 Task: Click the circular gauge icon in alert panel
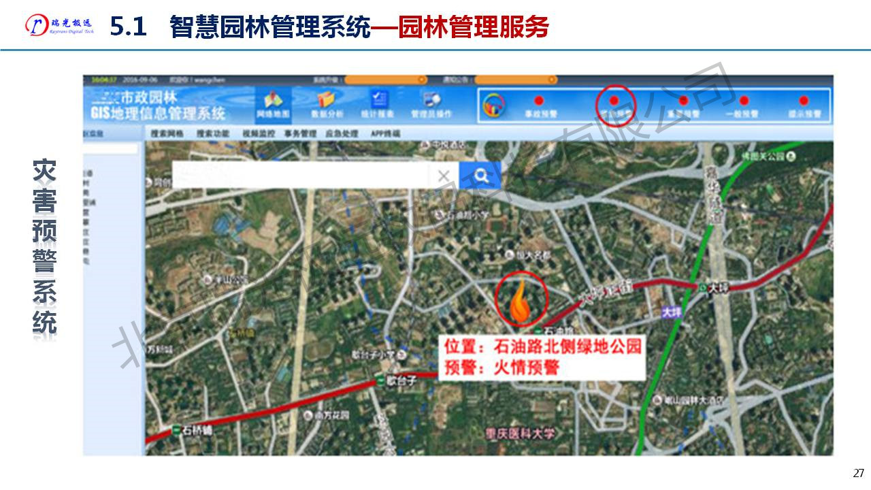pos(494,105)
